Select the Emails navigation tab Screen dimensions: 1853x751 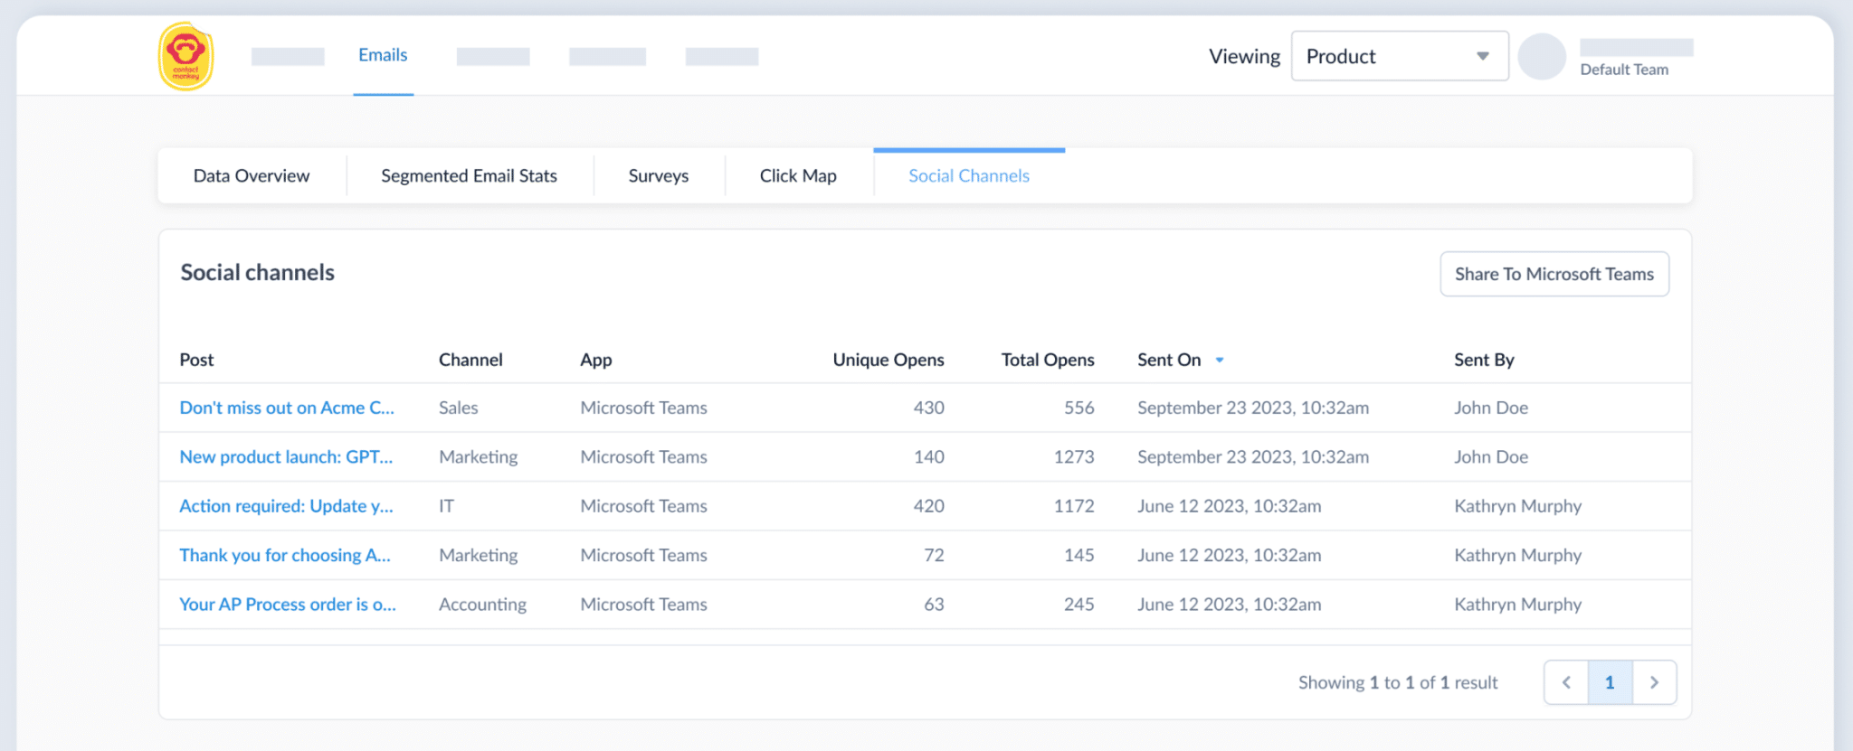coord(383,55)
